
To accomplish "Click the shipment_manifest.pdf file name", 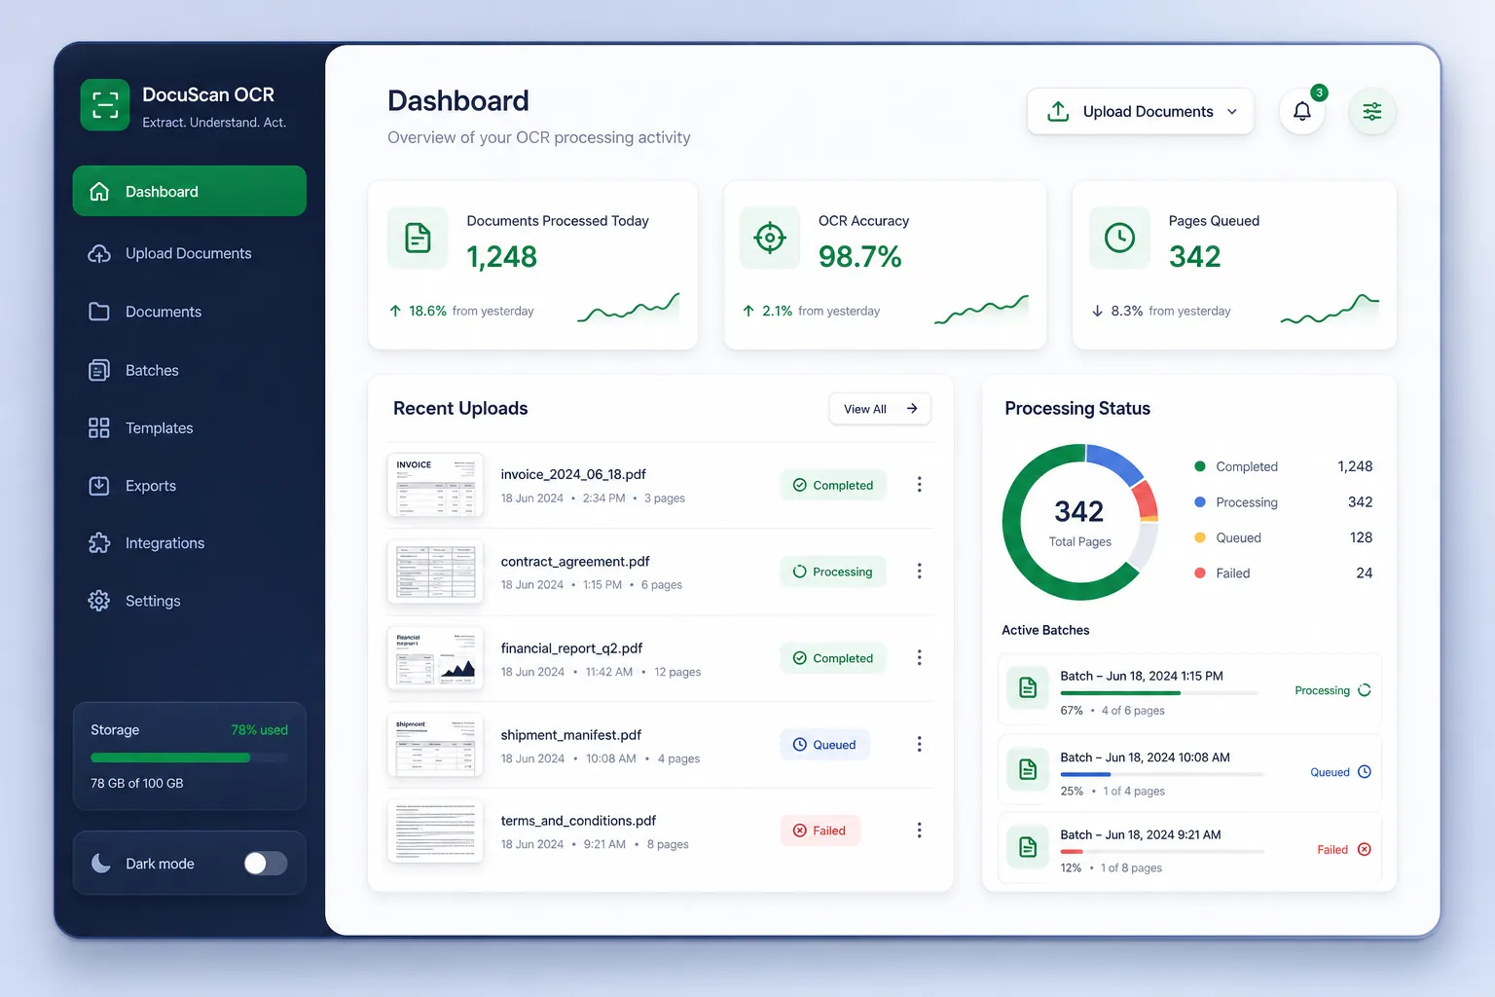I will point(571,735).
